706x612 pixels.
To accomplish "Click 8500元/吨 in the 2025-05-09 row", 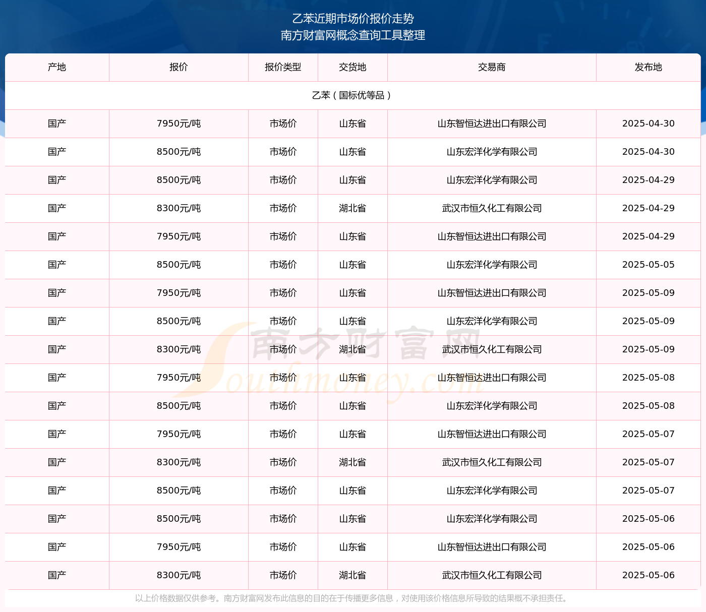I will click(179, 321).
